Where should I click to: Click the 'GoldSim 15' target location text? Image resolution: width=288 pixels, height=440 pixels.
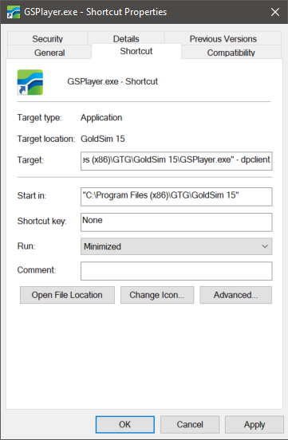tap(103, 139)
